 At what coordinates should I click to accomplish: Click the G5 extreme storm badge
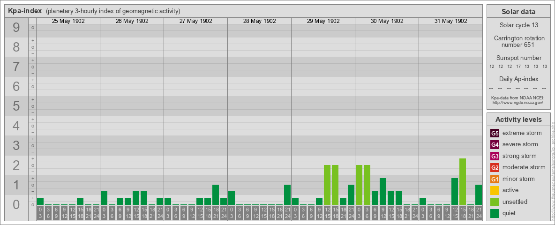(495, 133)
